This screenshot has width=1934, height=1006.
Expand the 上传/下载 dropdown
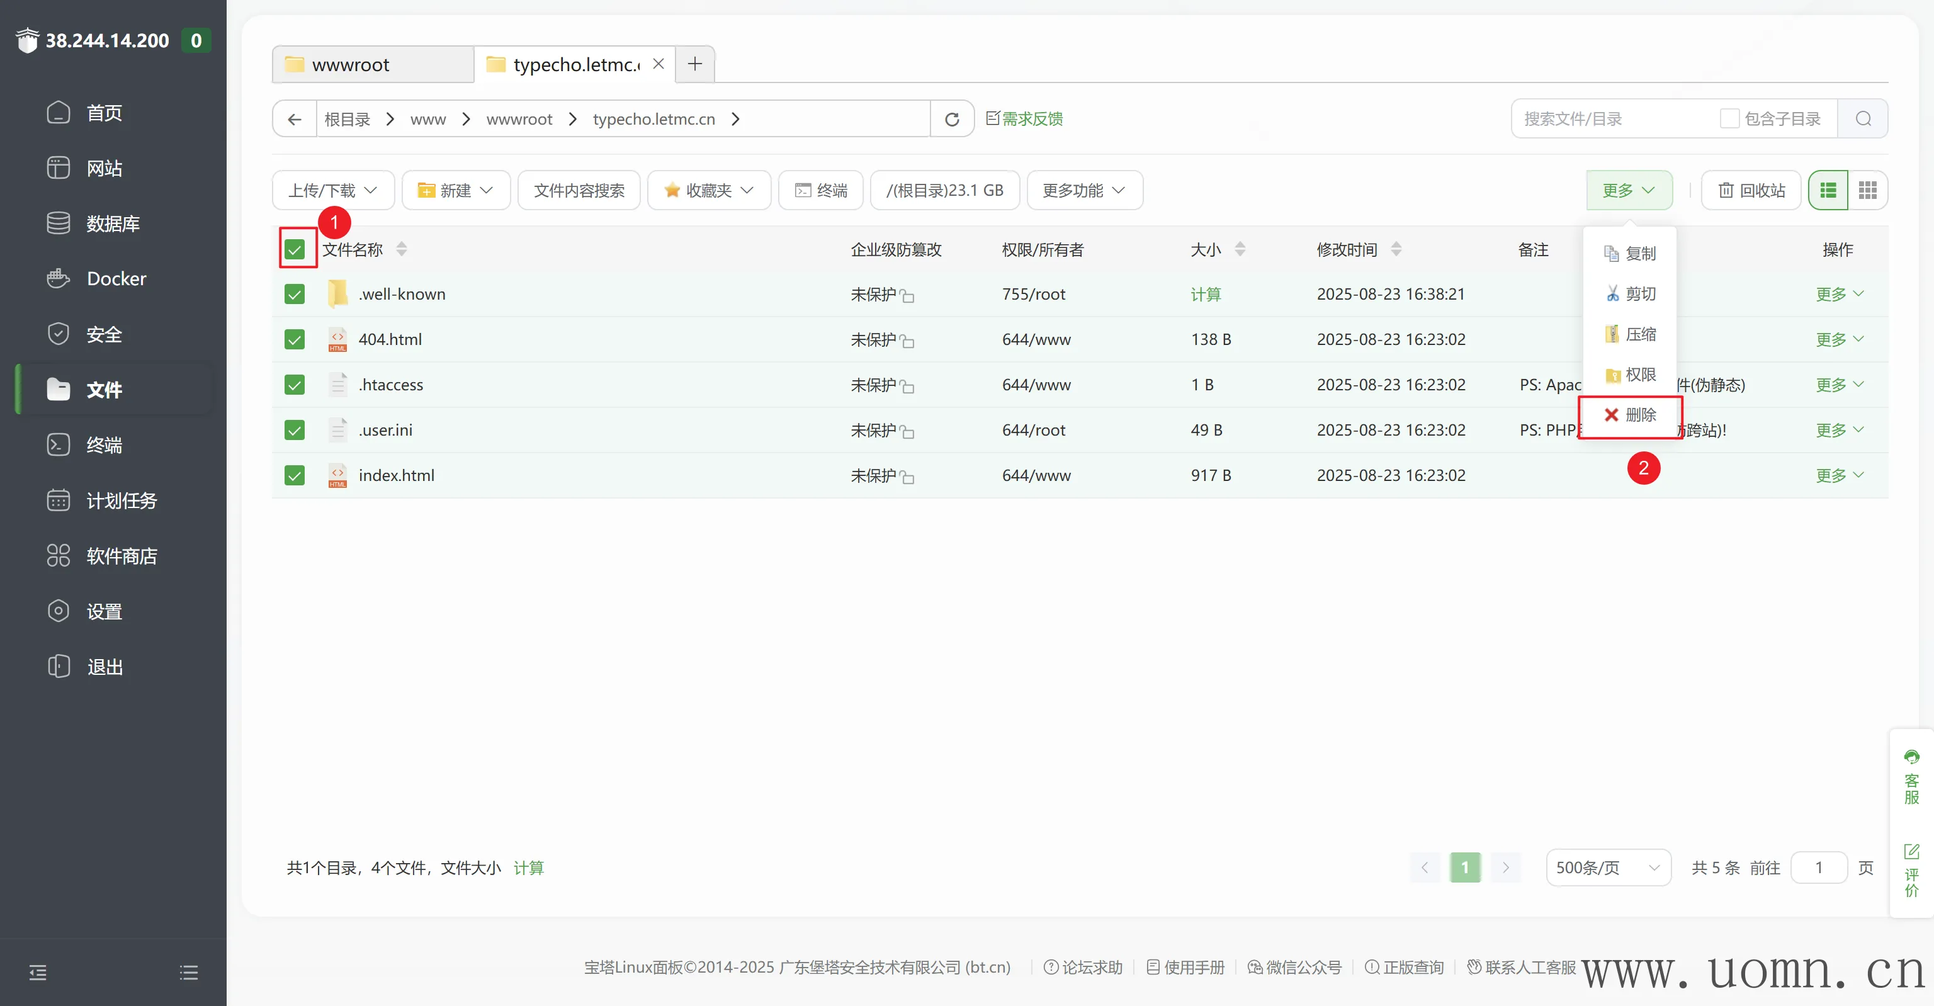332,190
